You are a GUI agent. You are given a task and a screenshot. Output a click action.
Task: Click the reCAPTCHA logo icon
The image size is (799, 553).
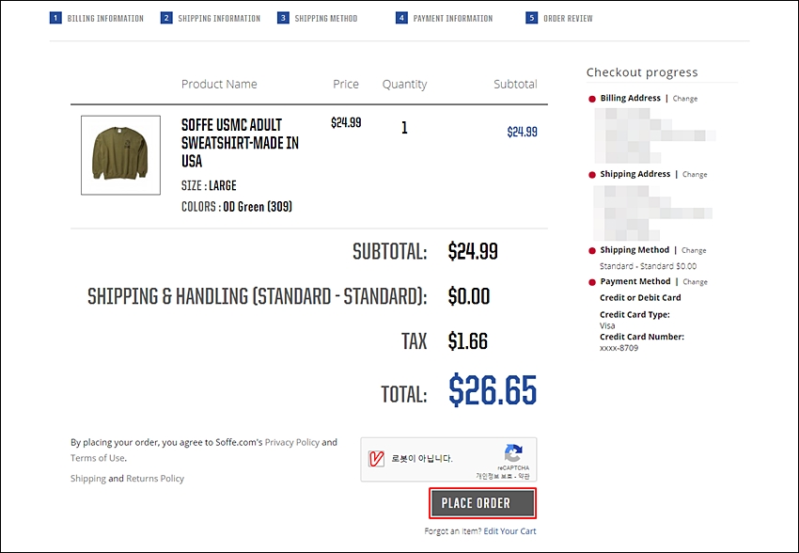tap(512, 453)
